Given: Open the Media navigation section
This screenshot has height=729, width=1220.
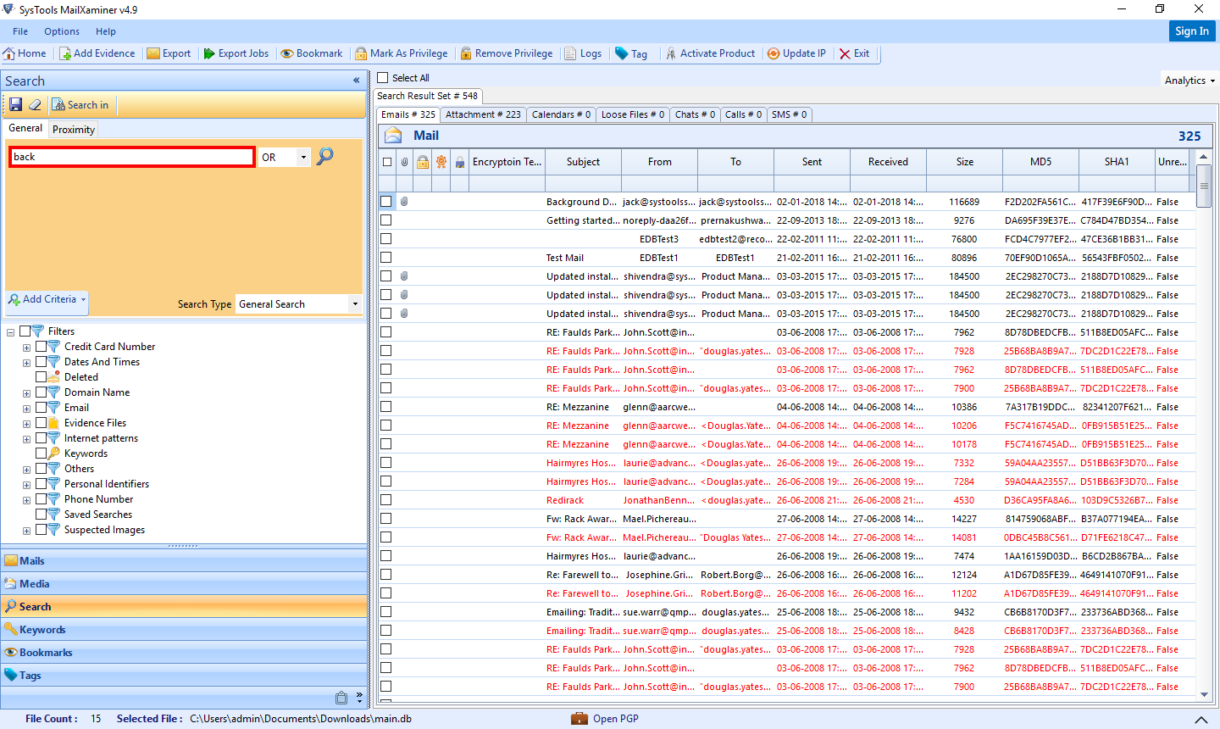Looking at the screenshot, I should click(184, 584).
